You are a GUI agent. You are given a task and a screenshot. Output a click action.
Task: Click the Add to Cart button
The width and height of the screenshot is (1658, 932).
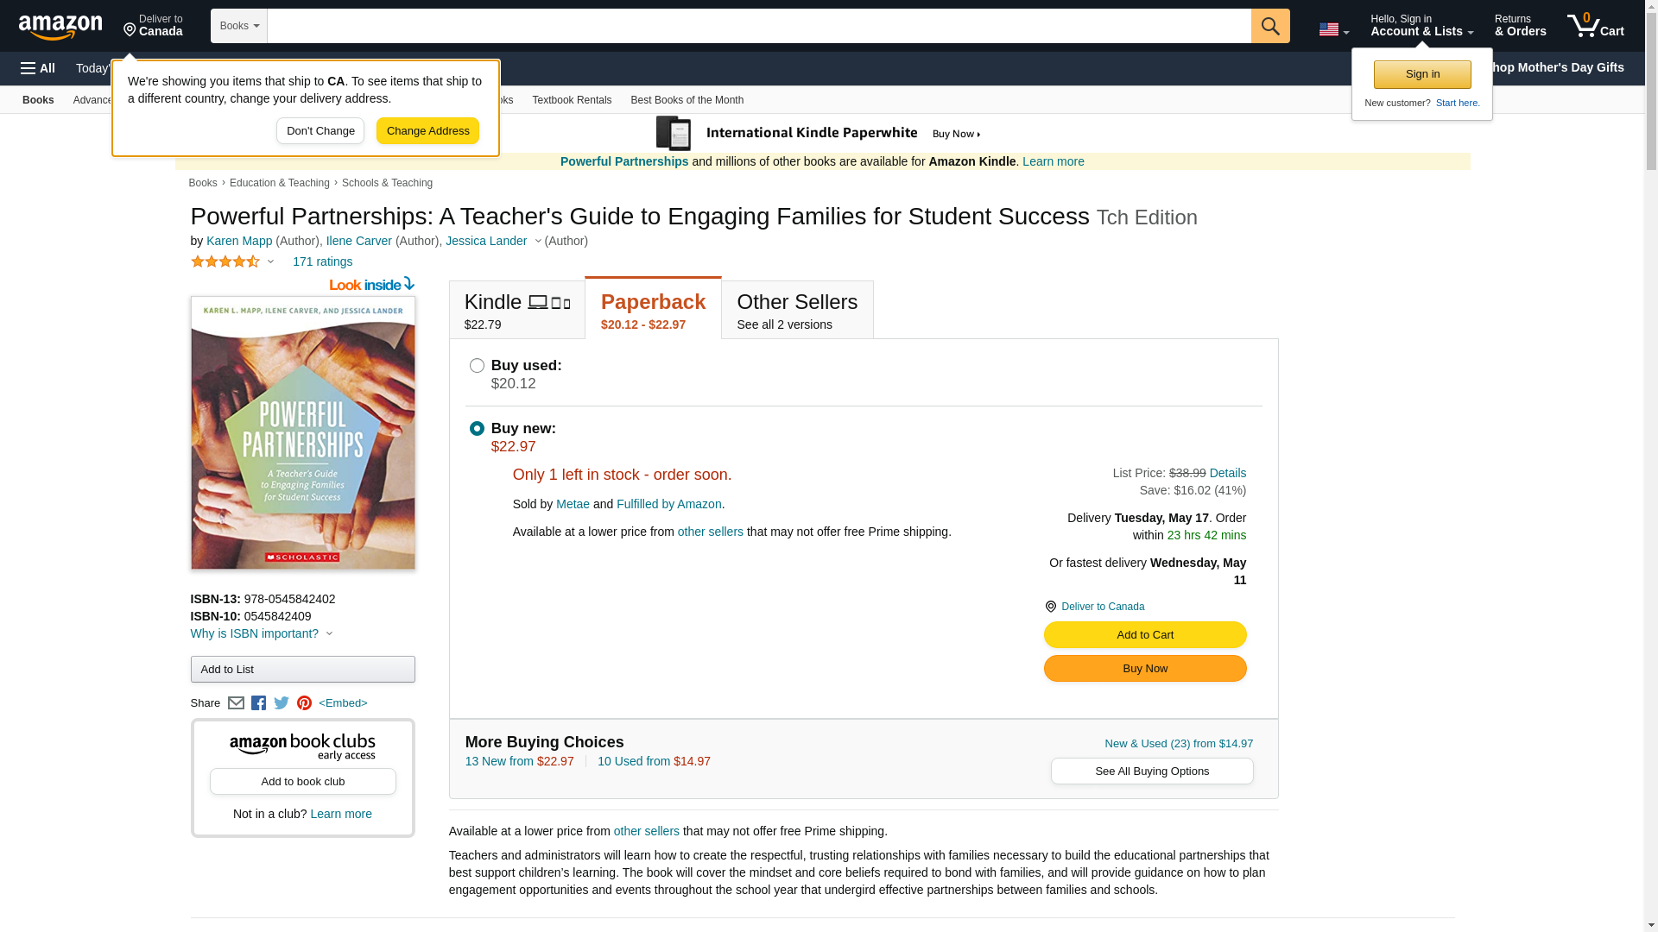[x=1144, y=635]
